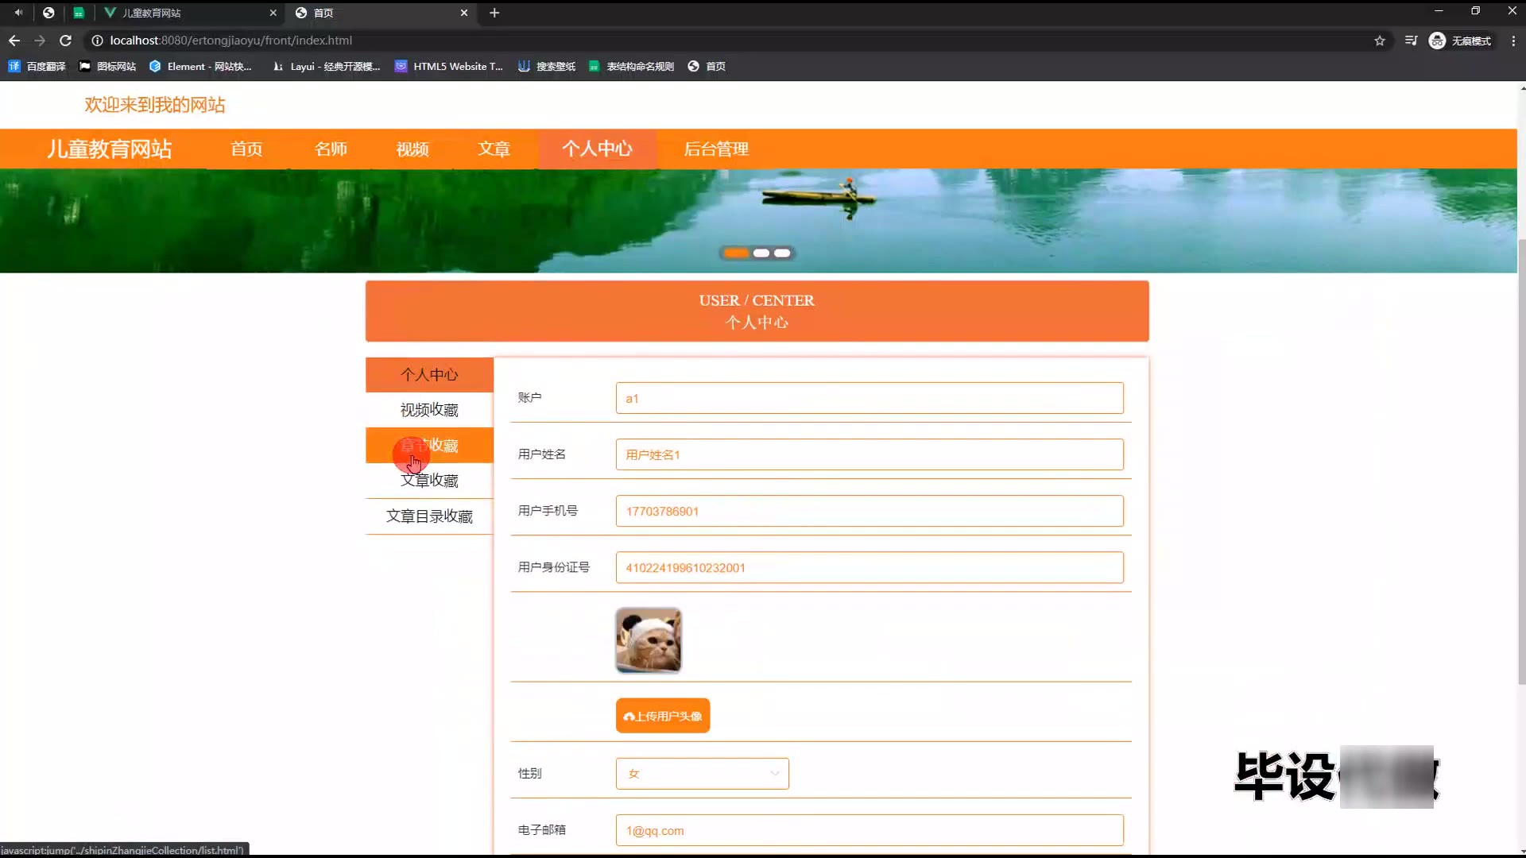
Task: Open 文章目录收藏 in the sidebar
Action: tap(429, 516)
